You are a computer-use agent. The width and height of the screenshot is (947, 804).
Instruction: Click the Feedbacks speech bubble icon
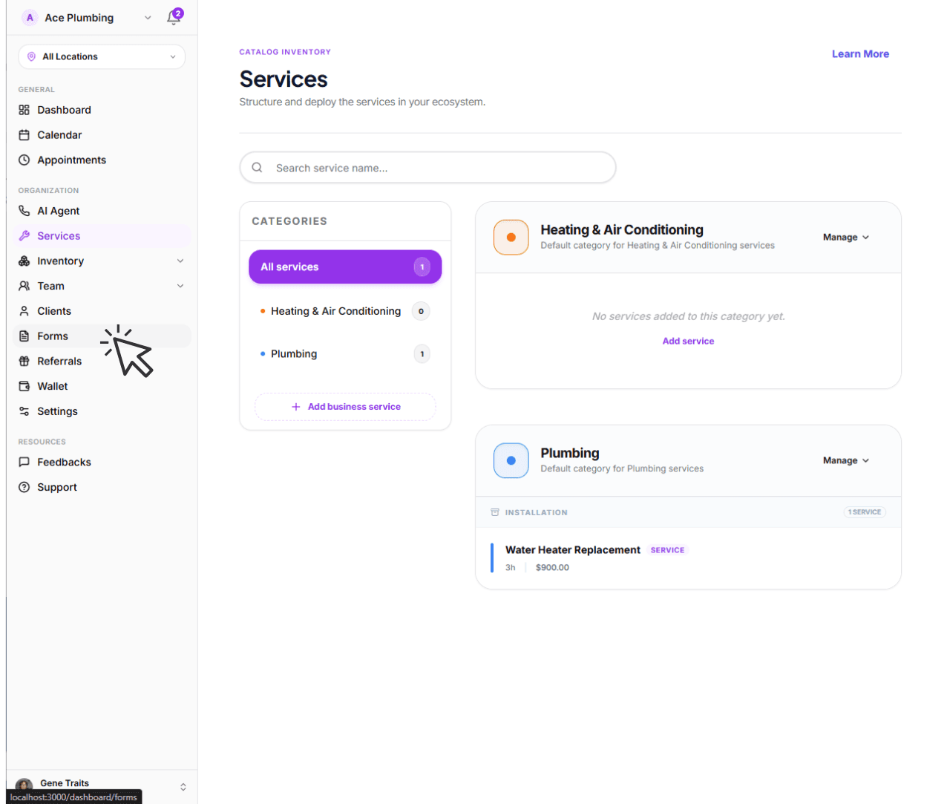(x=24, y=462)
